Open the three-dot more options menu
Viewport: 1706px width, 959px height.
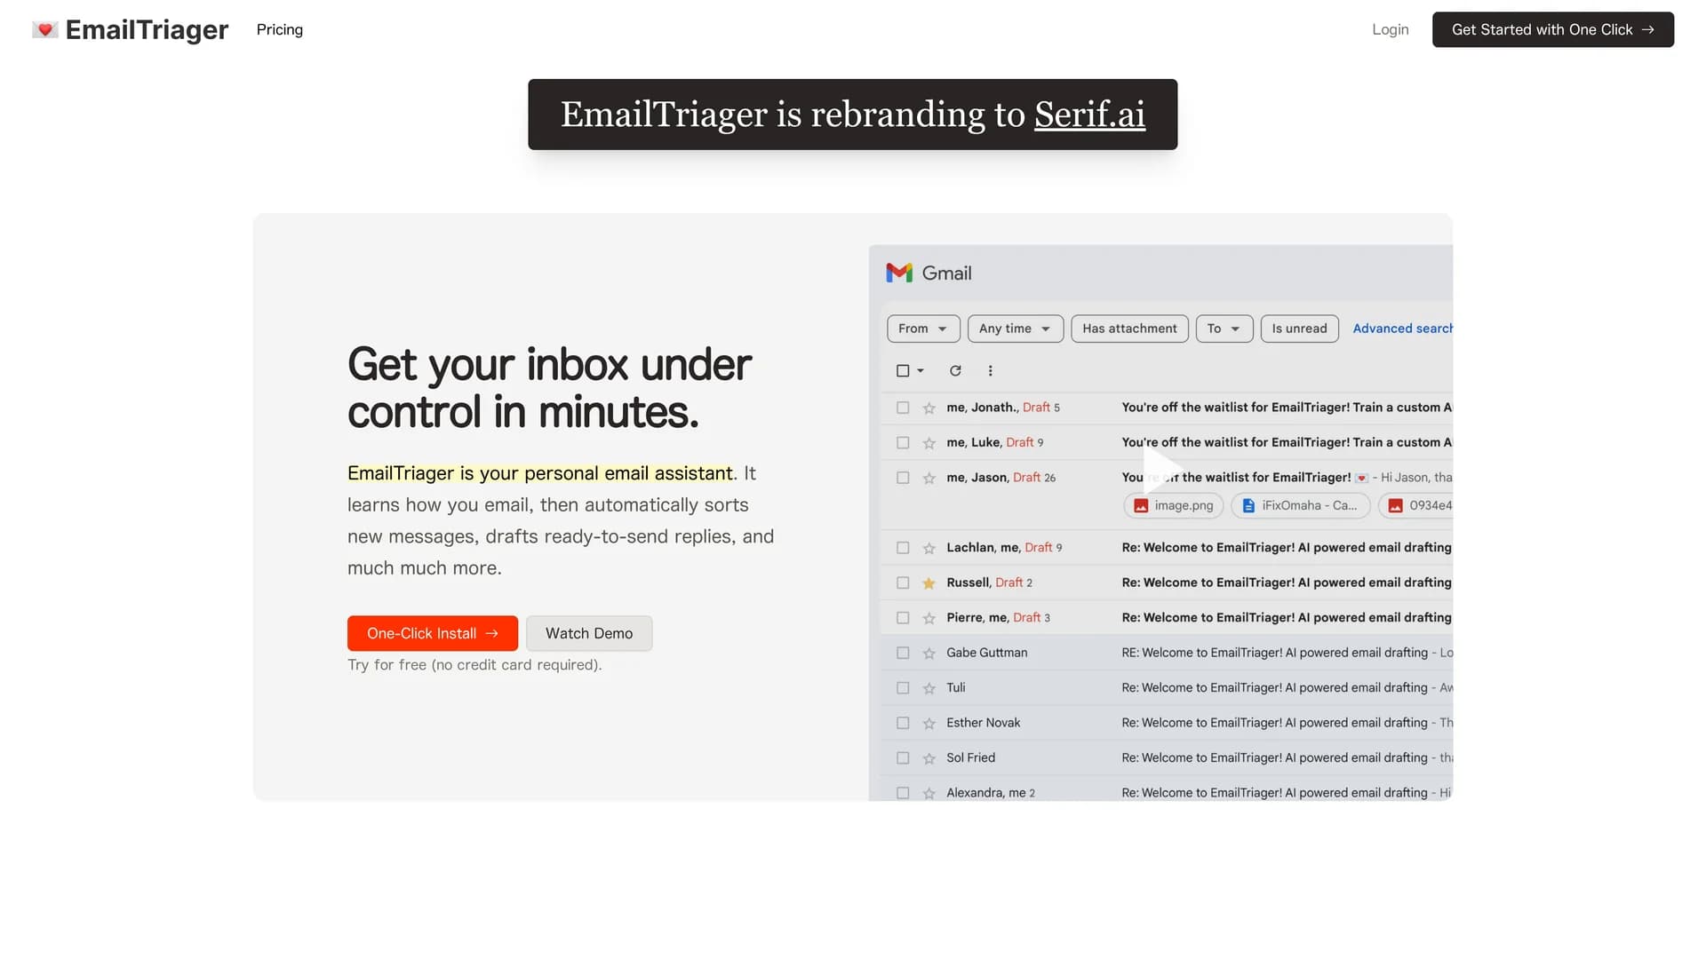click(990, 370)
